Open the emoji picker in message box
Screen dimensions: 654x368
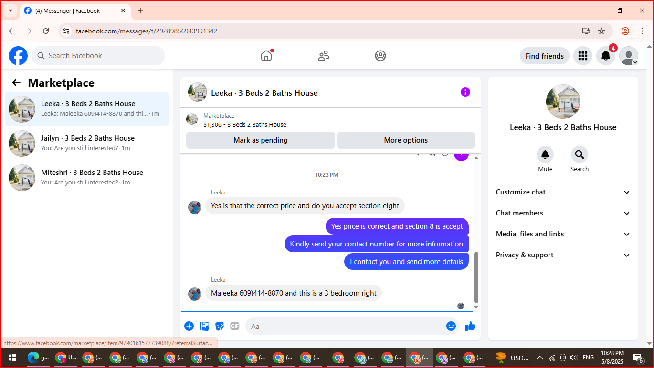pos(451,326)
